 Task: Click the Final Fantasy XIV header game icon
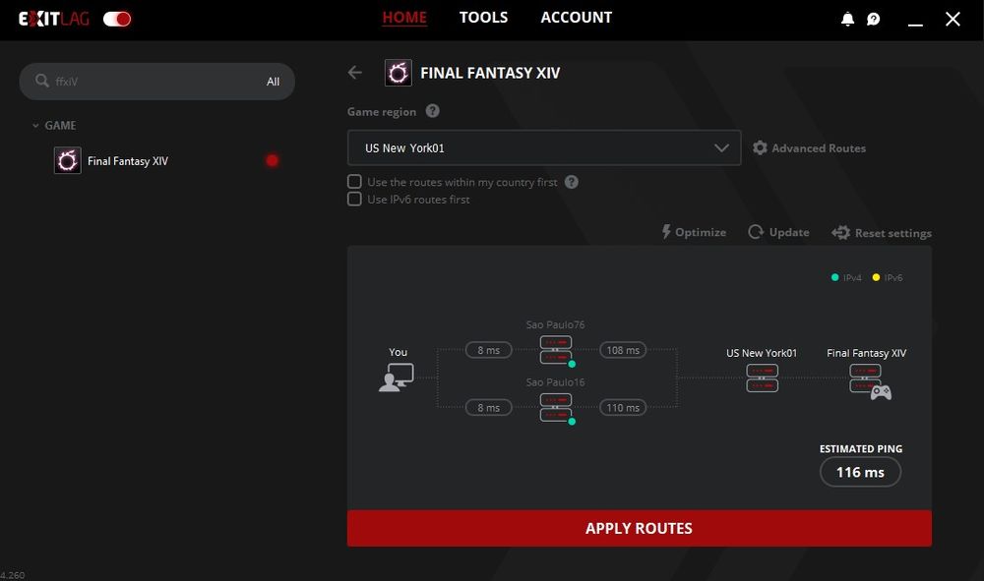click(398, 73)
